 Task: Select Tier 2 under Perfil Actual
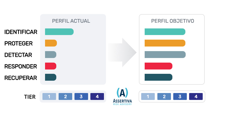[66, 96]
